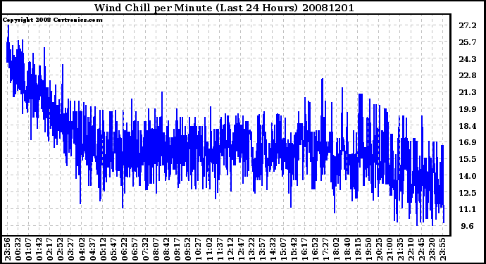The height and width of the screenshot is (264, 486).
Task: Click the 10:27 time label
Action: coord(199,249)
